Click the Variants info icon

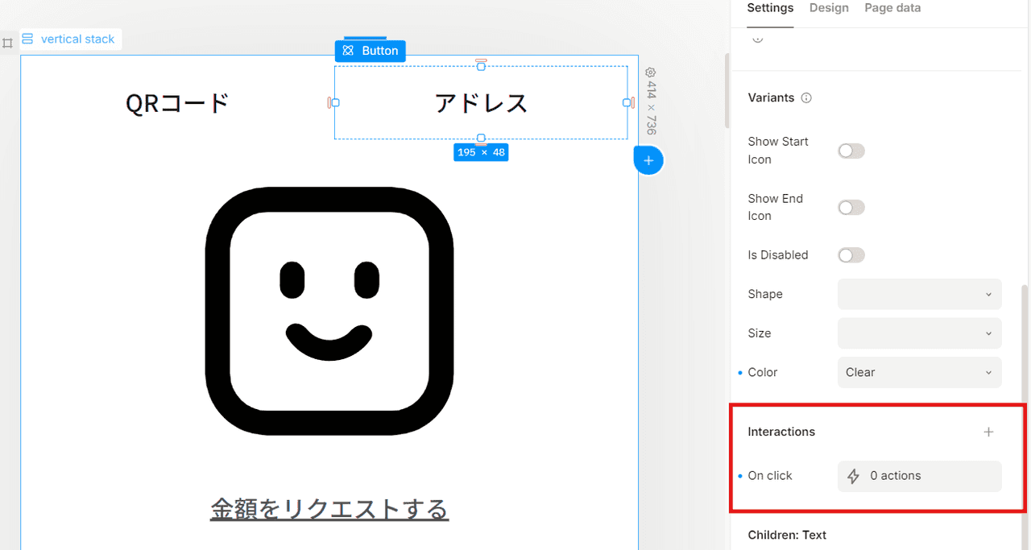coord(806,97)
